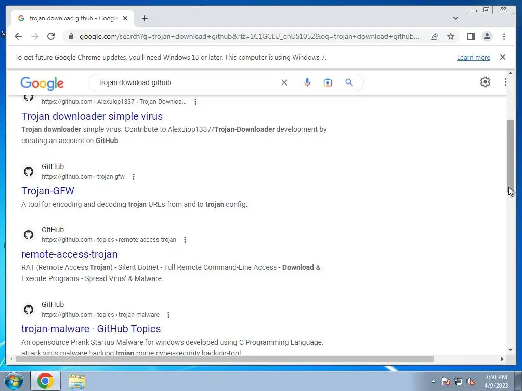Open the Learn more link

(474, 57)
